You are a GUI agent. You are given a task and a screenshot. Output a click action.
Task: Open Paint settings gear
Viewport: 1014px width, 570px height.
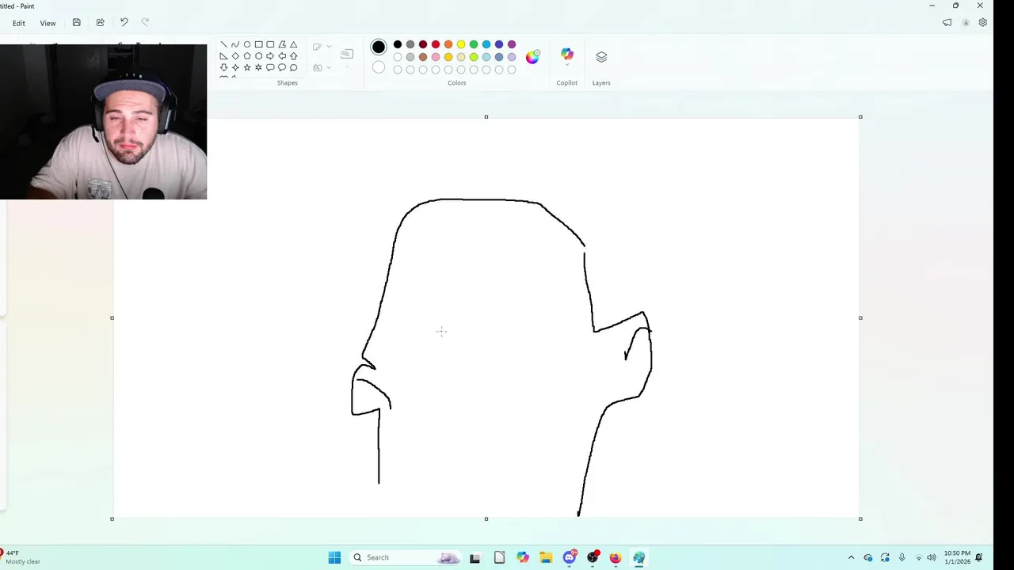click(x=982, y=23)
